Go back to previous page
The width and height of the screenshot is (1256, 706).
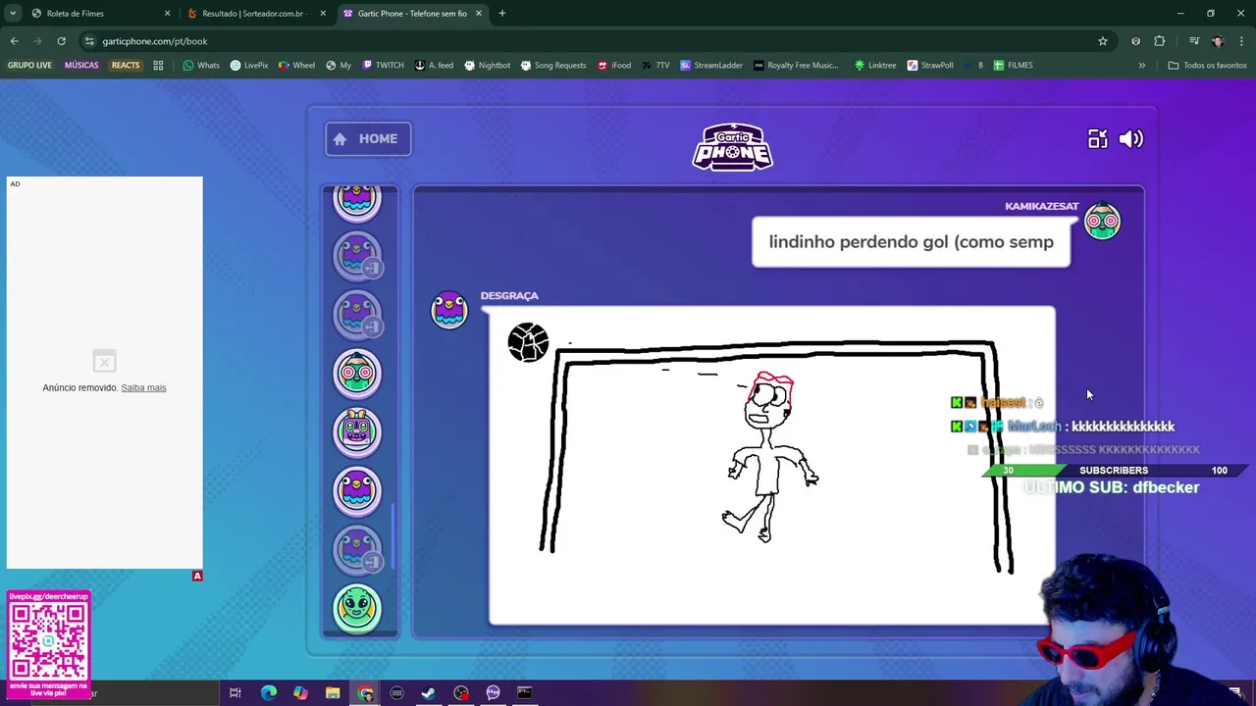click(14, 41)
